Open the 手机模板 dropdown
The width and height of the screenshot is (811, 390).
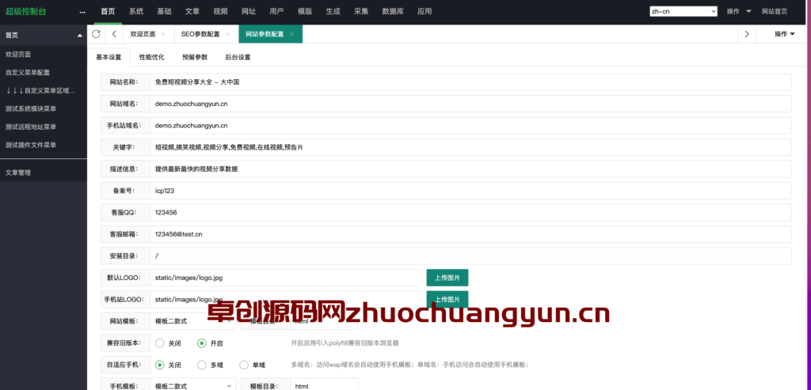(193, 384)
